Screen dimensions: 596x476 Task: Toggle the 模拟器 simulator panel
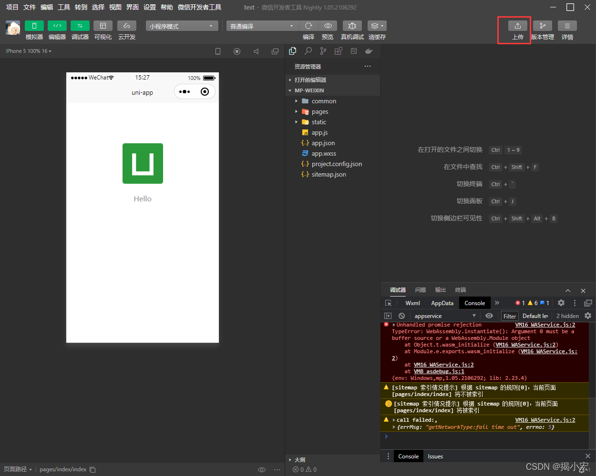[x=34, y=26]
